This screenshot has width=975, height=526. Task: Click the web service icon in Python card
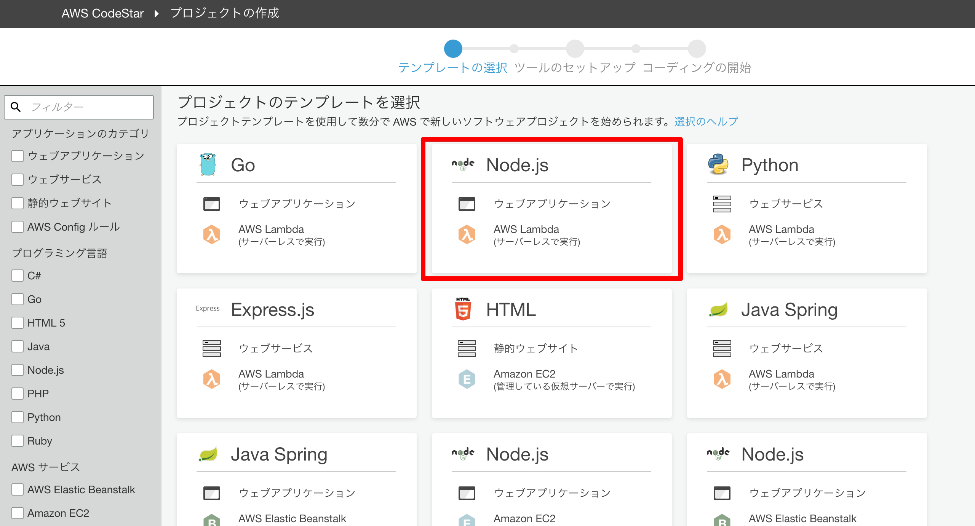click(722, 204)
